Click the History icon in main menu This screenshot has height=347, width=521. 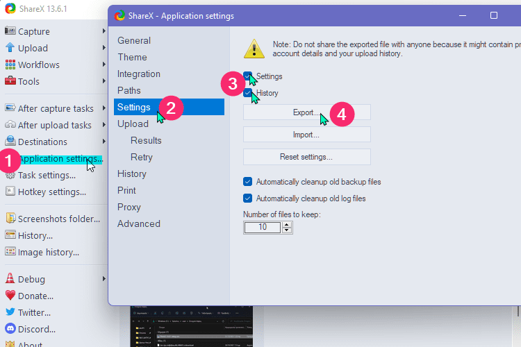tap(10, 235)
